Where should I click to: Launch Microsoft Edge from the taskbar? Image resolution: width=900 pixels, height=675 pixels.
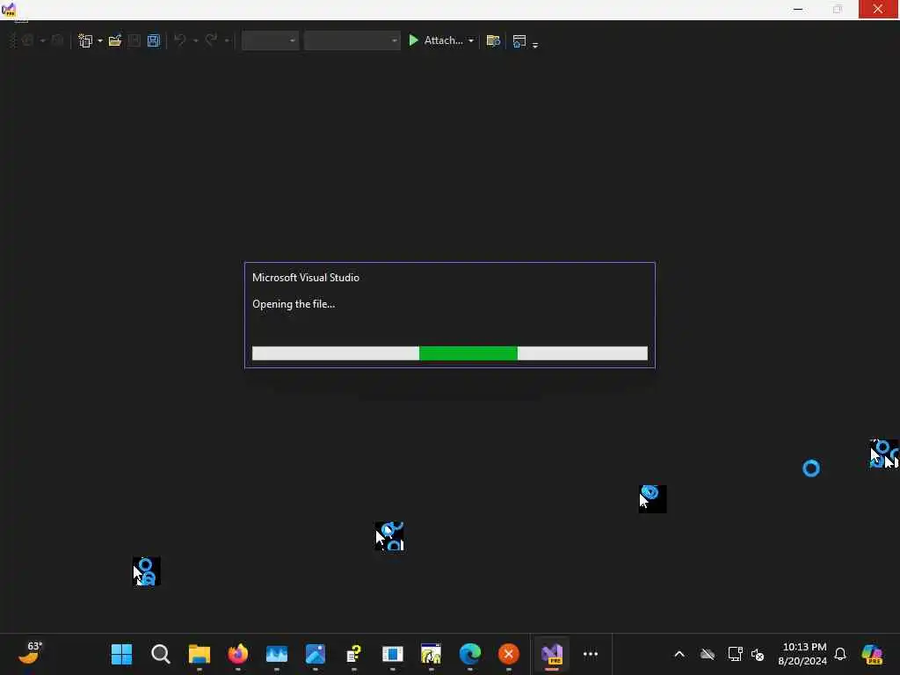tap(470, 654)
